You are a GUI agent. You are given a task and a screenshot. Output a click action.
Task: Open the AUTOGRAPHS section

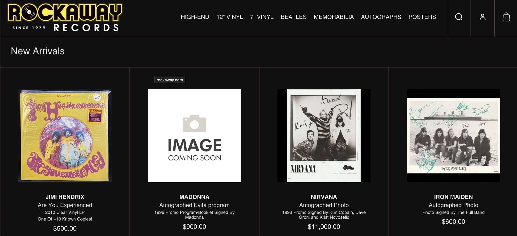tap(381, 17)
